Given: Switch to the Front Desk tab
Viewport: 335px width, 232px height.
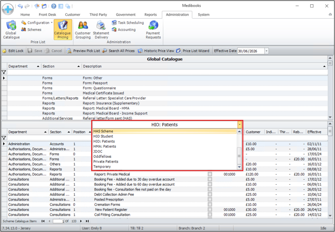Looking at the screenshot, I should [47, 15].
